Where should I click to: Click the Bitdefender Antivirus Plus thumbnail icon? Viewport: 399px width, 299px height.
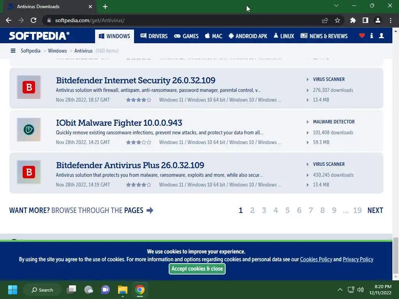click(29, 172)
